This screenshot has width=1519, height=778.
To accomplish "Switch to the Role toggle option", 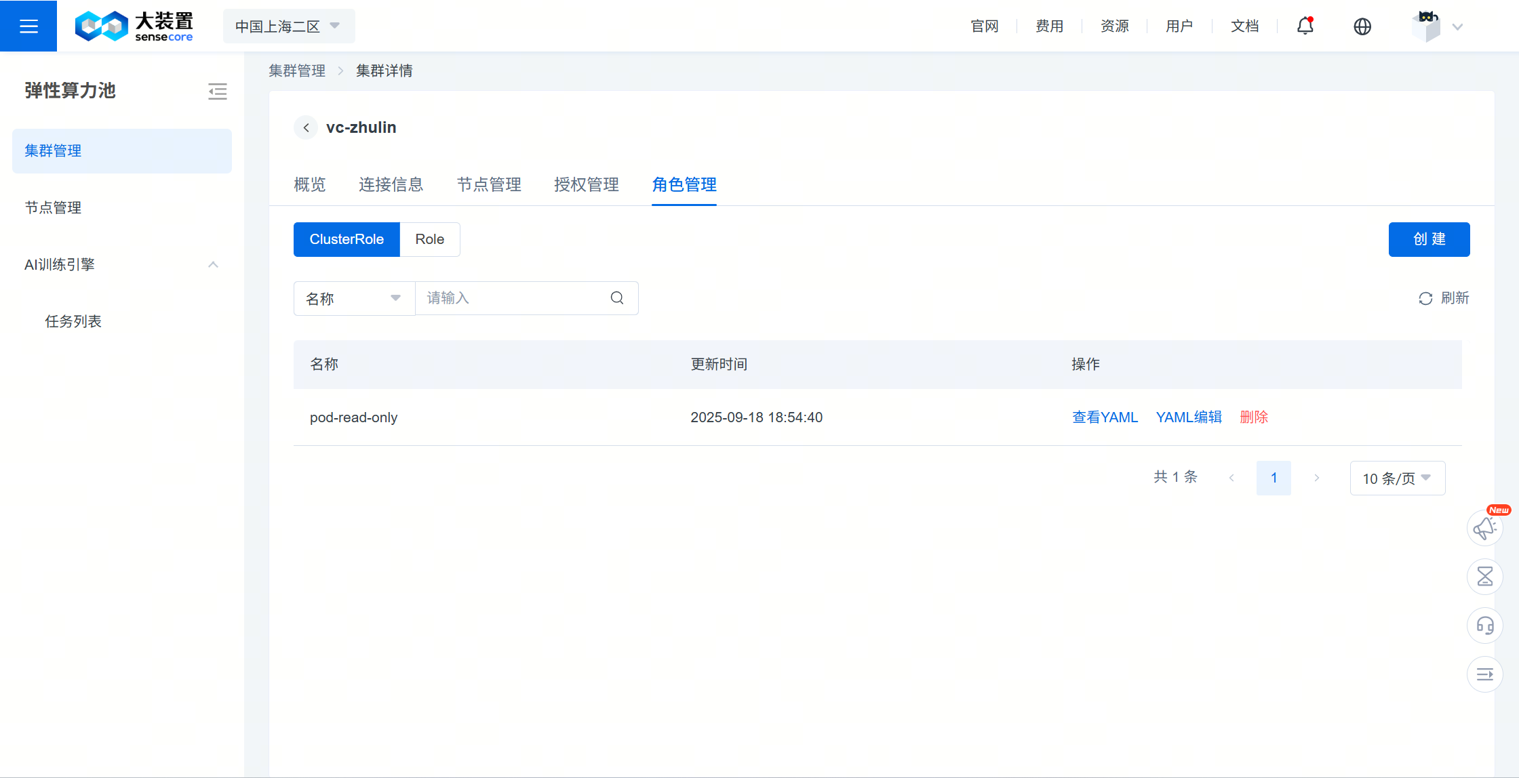I will coord(429,239).
